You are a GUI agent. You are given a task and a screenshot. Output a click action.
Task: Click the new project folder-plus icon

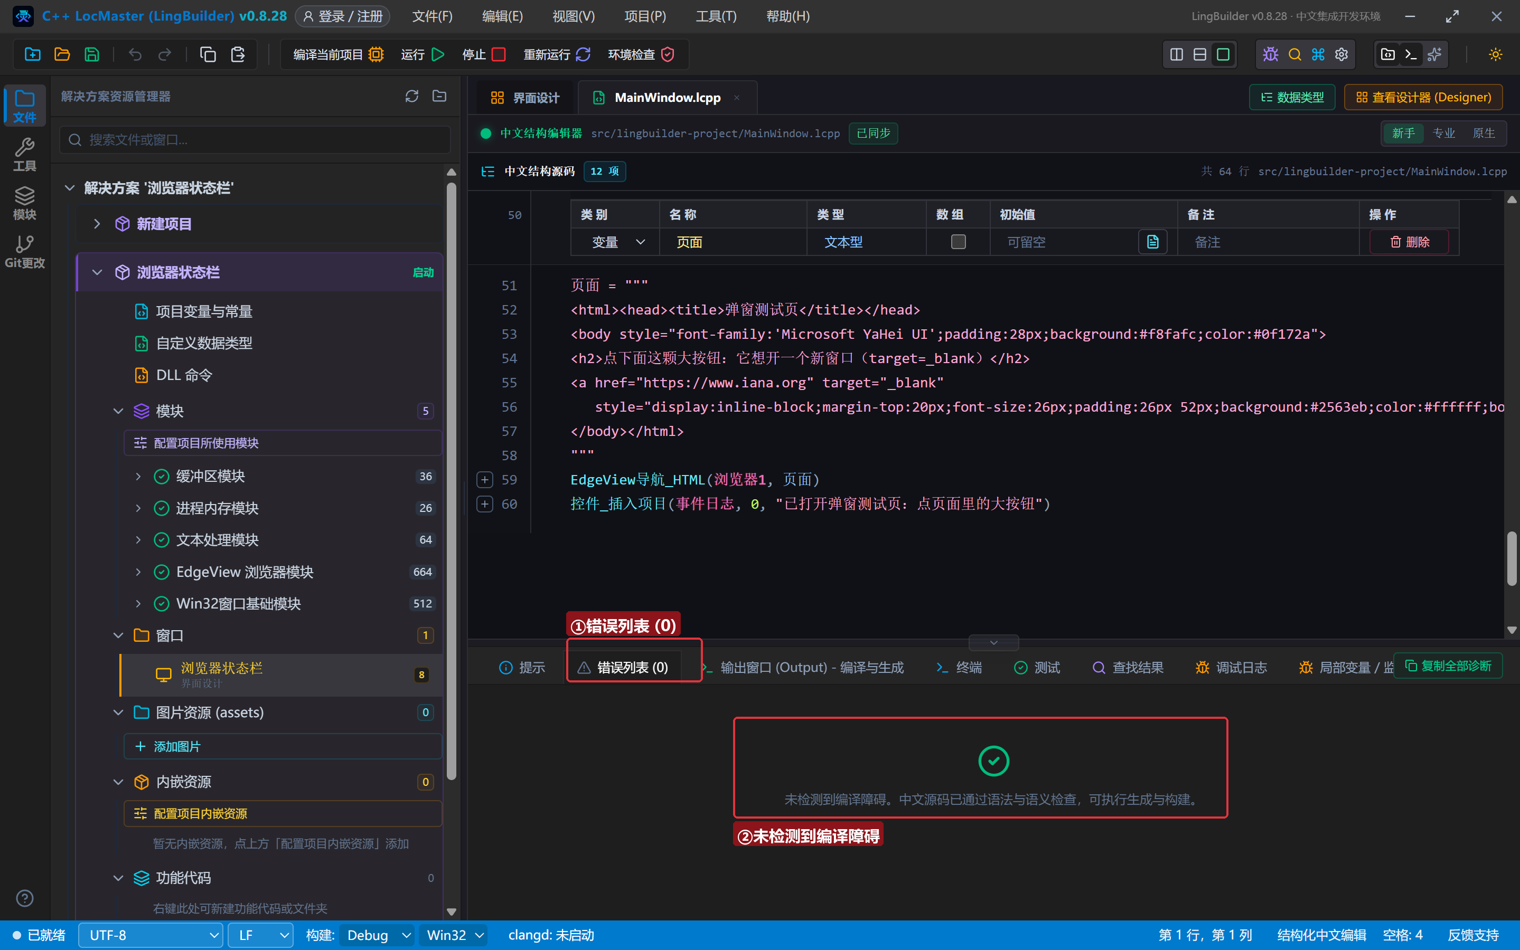[33, 55]
